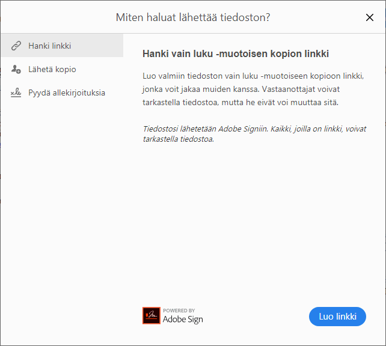Click the person icon beside Lähetä kopio
This screenshot has height=346, width=386.
point(16,70)
